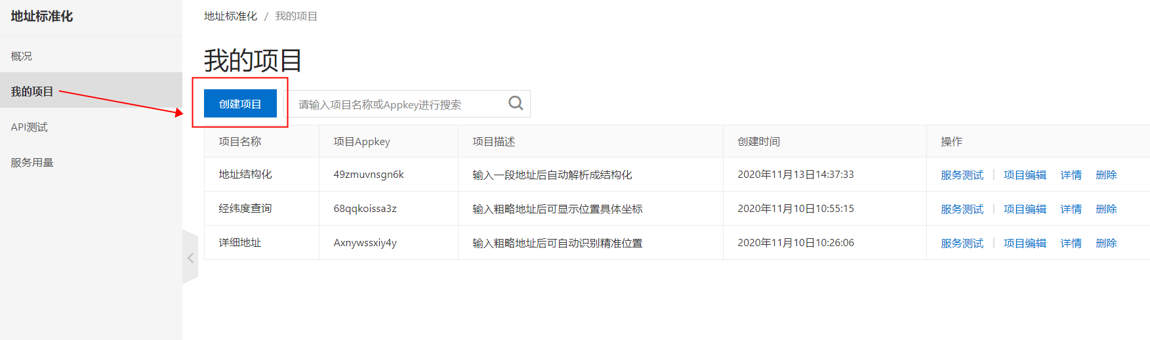This screenshot has width=1150, height=340.
Task: Collapse the sidebar with the chevron handle
Action: (190, 257)
